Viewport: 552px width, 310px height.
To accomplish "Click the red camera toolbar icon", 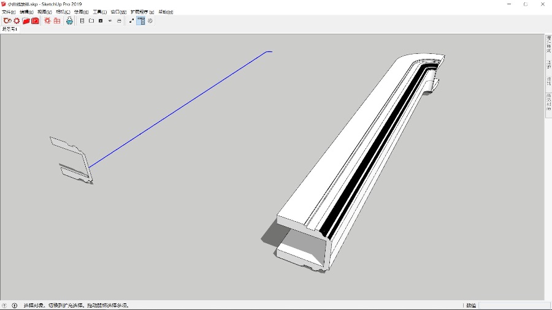I will pyautogui.click(x=35, y=21).
